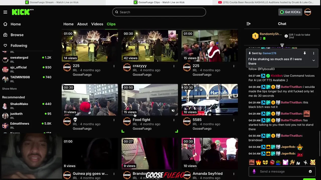Click the microphone icon in message box
This screenshot has width=321, height=180.
[x=254, y=171]
